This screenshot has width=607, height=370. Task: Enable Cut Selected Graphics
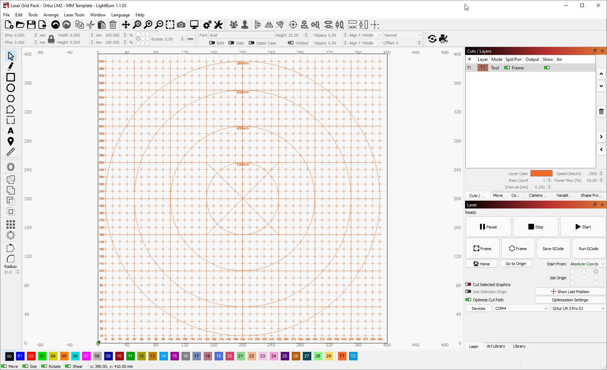469,284
